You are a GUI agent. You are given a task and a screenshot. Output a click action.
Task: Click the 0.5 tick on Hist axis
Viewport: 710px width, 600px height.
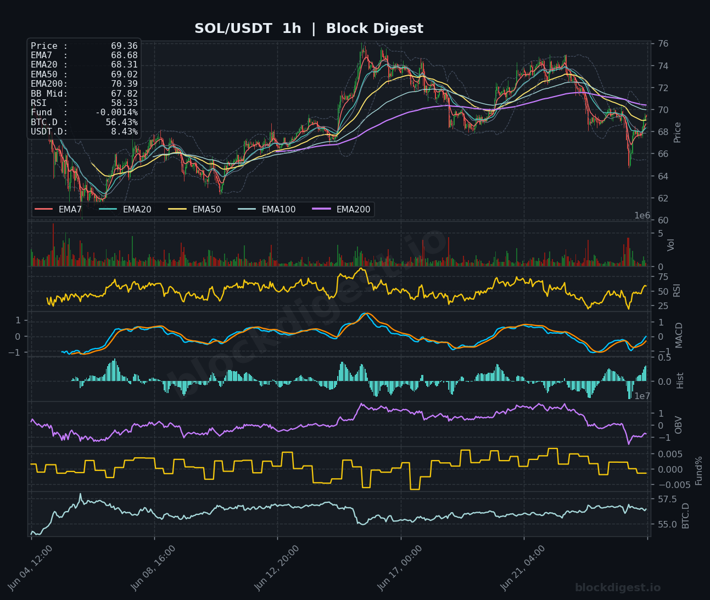pos(664,357)
